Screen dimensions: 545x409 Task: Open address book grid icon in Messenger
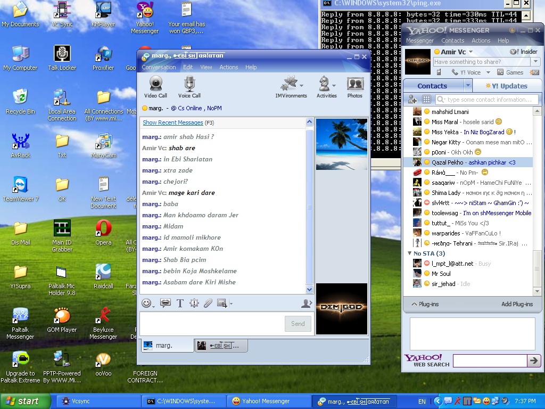426,100
